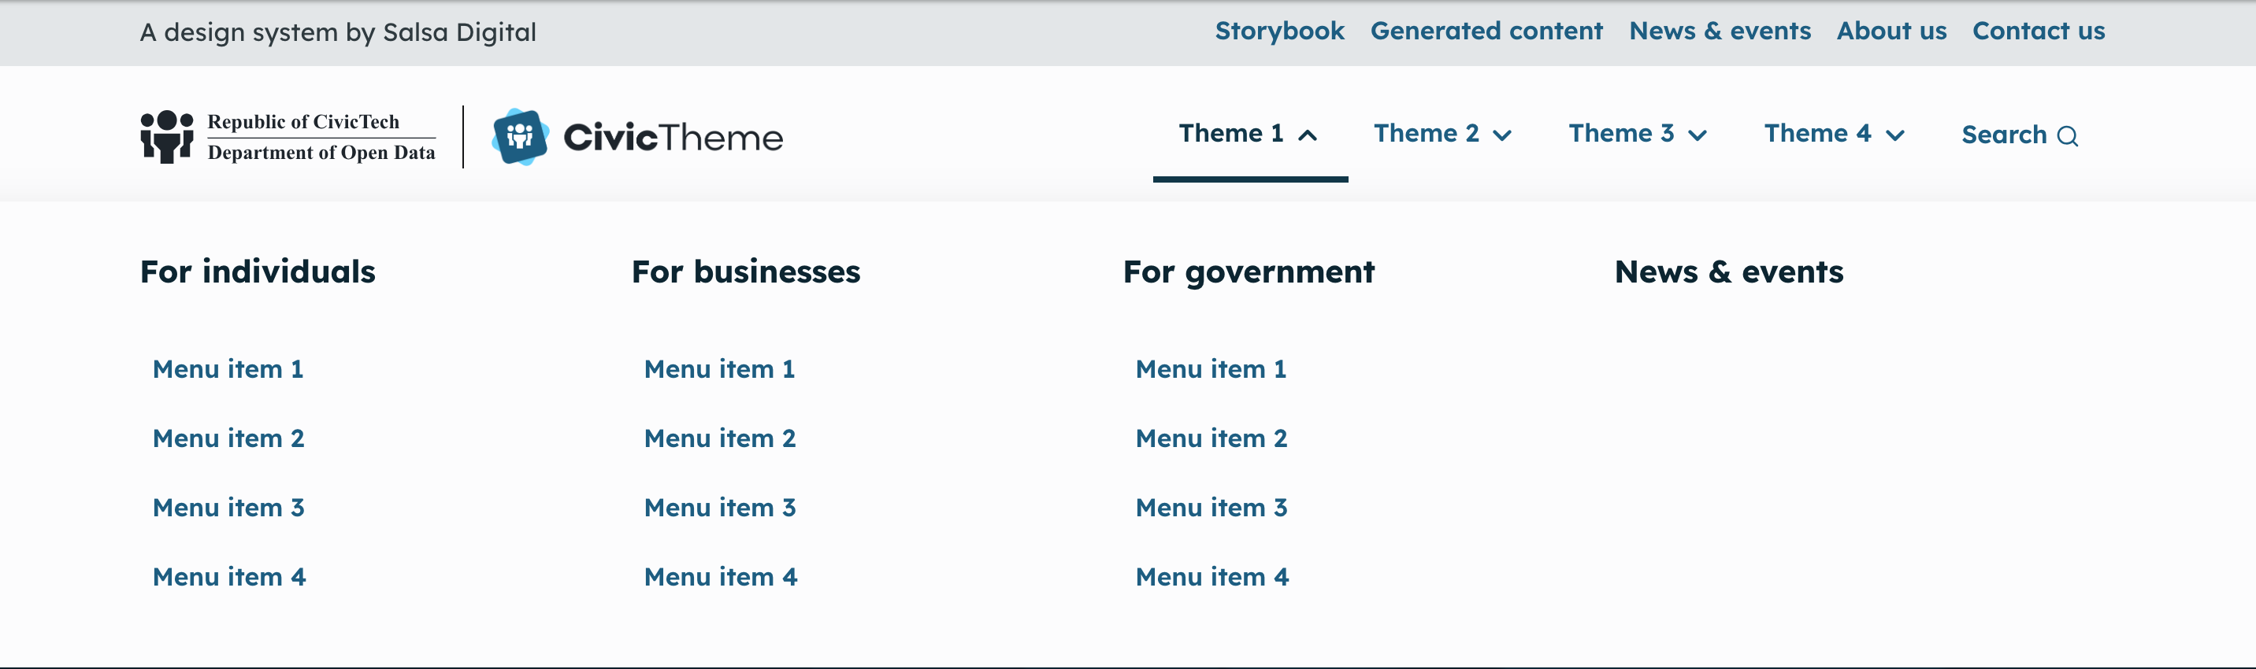2256x669 pixels.
Task: Collapse the Theme 1 menu chevron
Action: pyautogui.click(x=1308, y=135)
